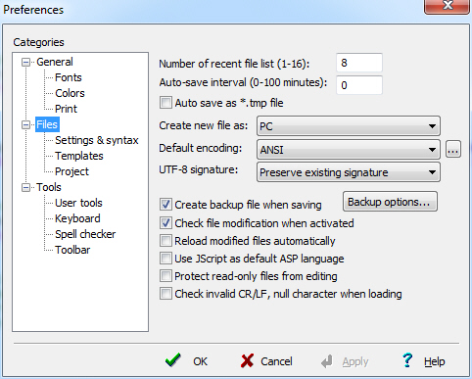Viewport: 472px width, 379px height.
Task: Select the Colors category
Action: click(x=70, y=93)
